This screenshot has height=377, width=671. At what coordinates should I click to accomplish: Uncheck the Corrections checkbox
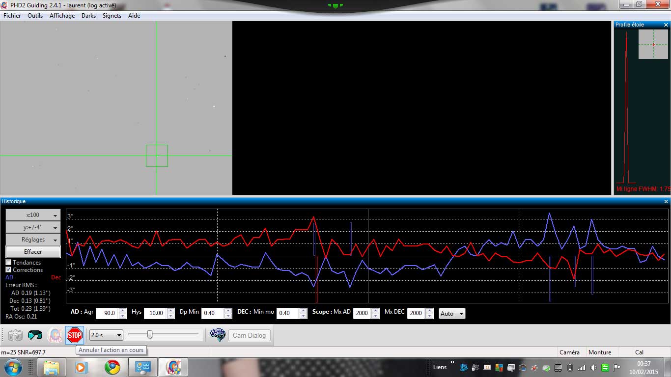tap(8, 270)
